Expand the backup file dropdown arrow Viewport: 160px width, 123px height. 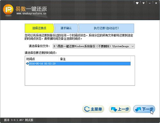coord(132,46)
